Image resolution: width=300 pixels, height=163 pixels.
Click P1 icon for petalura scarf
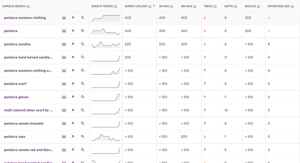(x=73, y=84)
